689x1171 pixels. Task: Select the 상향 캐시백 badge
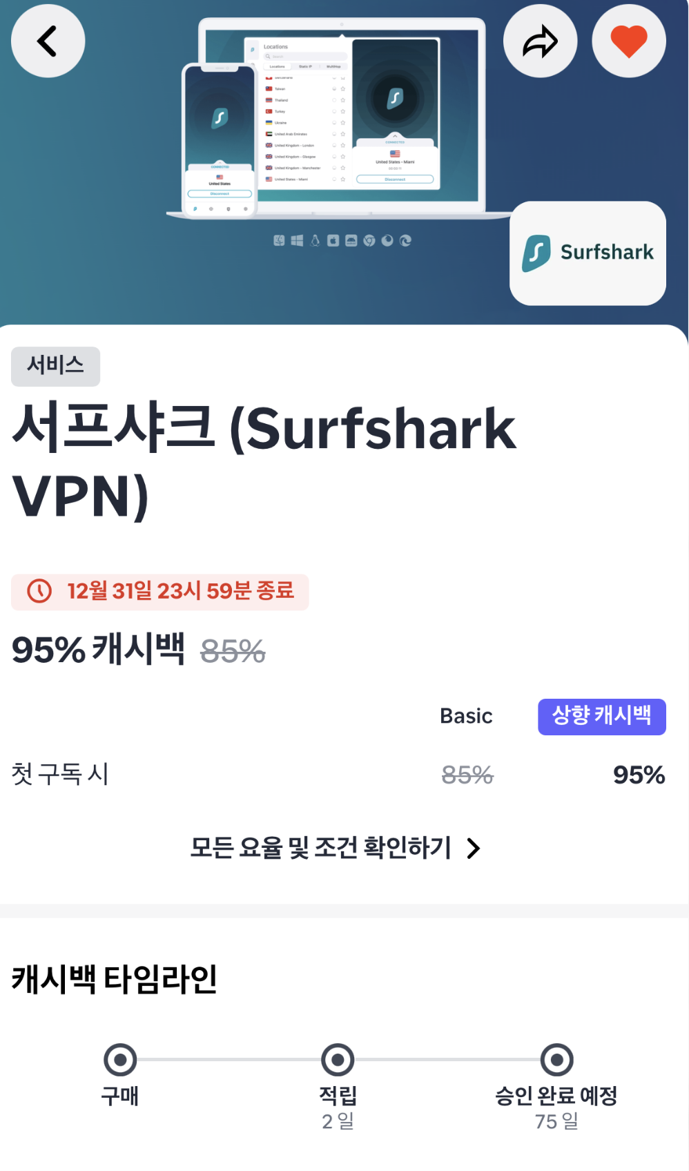pos(601,717)
